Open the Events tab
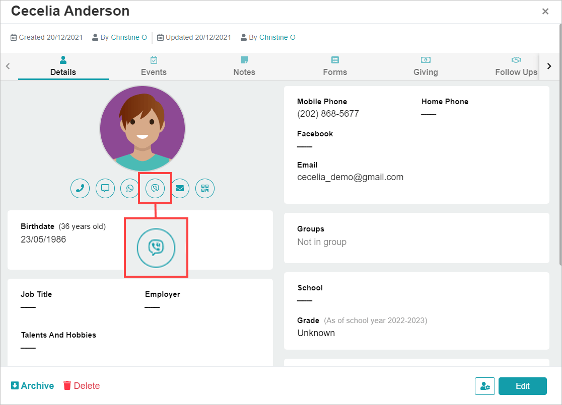Viewport: 562px width, 405px height. pyautogui.click(x=154, y=66)
